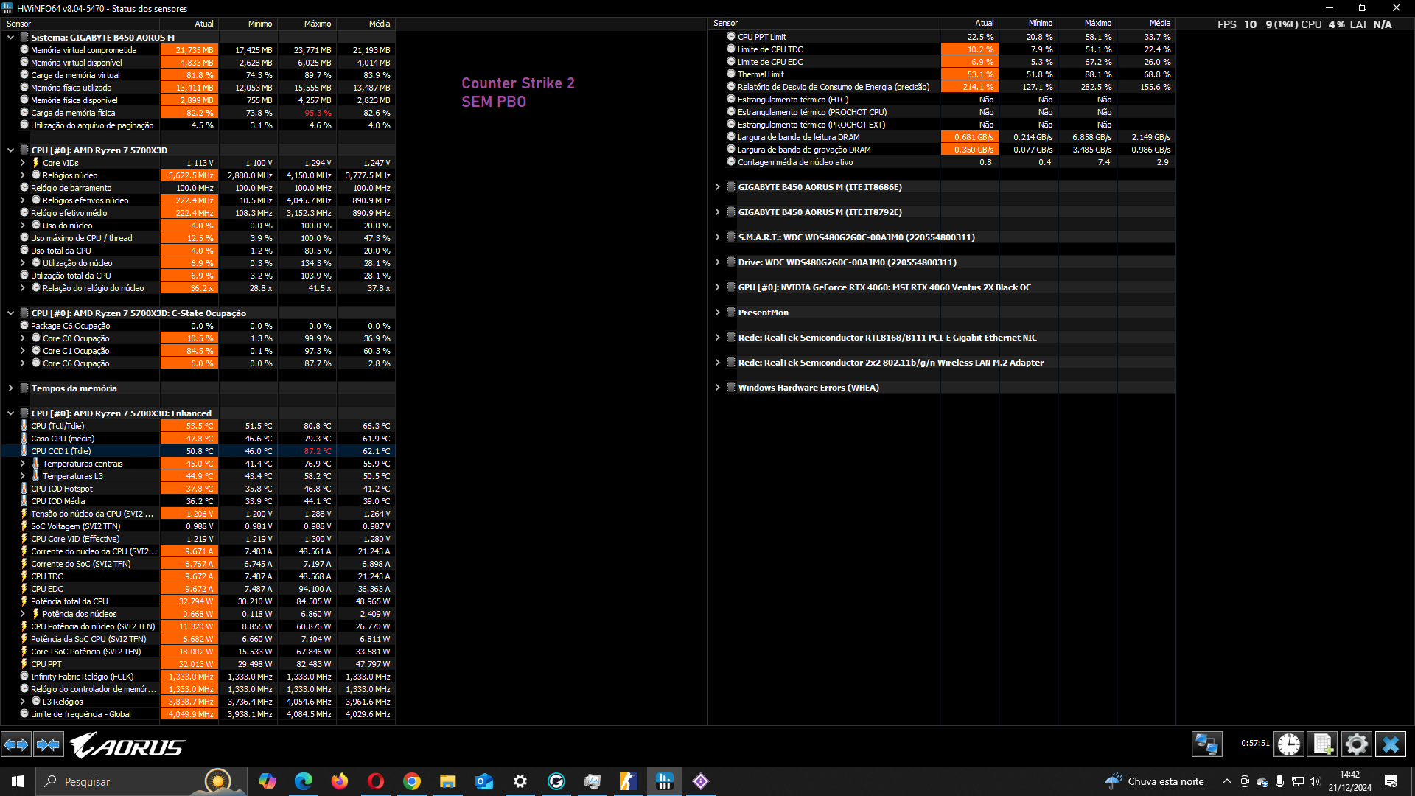Select the Potência total da CPU row

click(x=198, y=601)
